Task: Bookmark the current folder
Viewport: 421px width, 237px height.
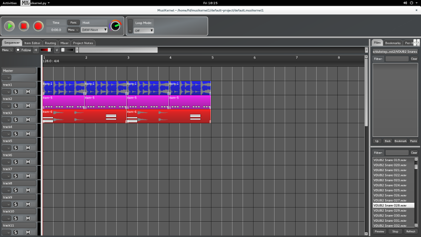Action: (400, 141)
